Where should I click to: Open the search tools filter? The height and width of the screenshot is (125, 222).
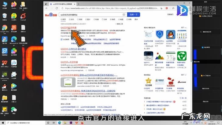[119, 24]
